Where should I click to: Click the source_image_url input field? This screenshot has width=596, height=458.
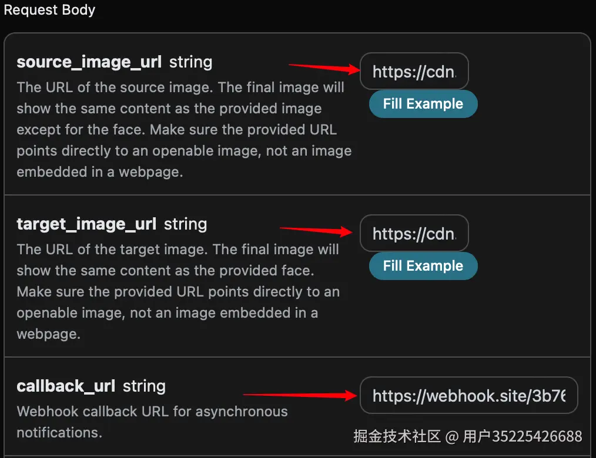tap(414, 72)
